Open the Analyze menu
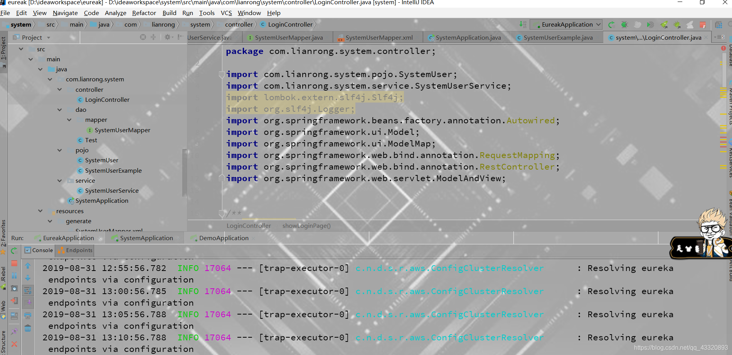 pos(115,13)
